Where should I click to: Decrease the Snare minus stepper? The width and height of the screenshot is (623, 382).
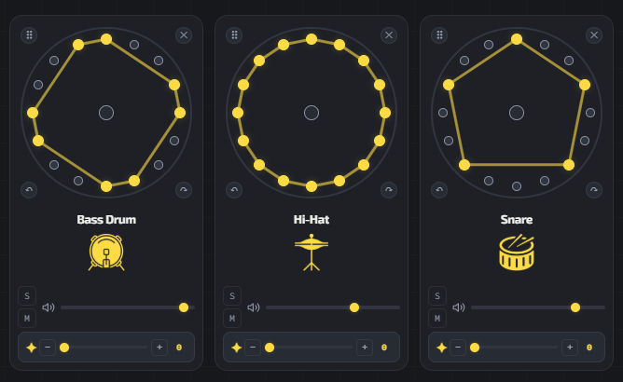click(458, 348)
